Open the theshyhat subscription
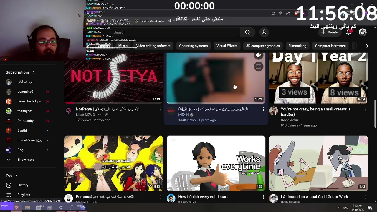377x212 pixels. pyautogui.click(x=28, y=111)
